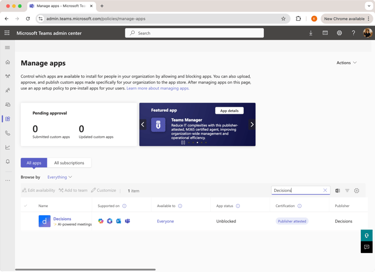Click the Unblocked status cell
375x272 pixels.
[226, 221]
